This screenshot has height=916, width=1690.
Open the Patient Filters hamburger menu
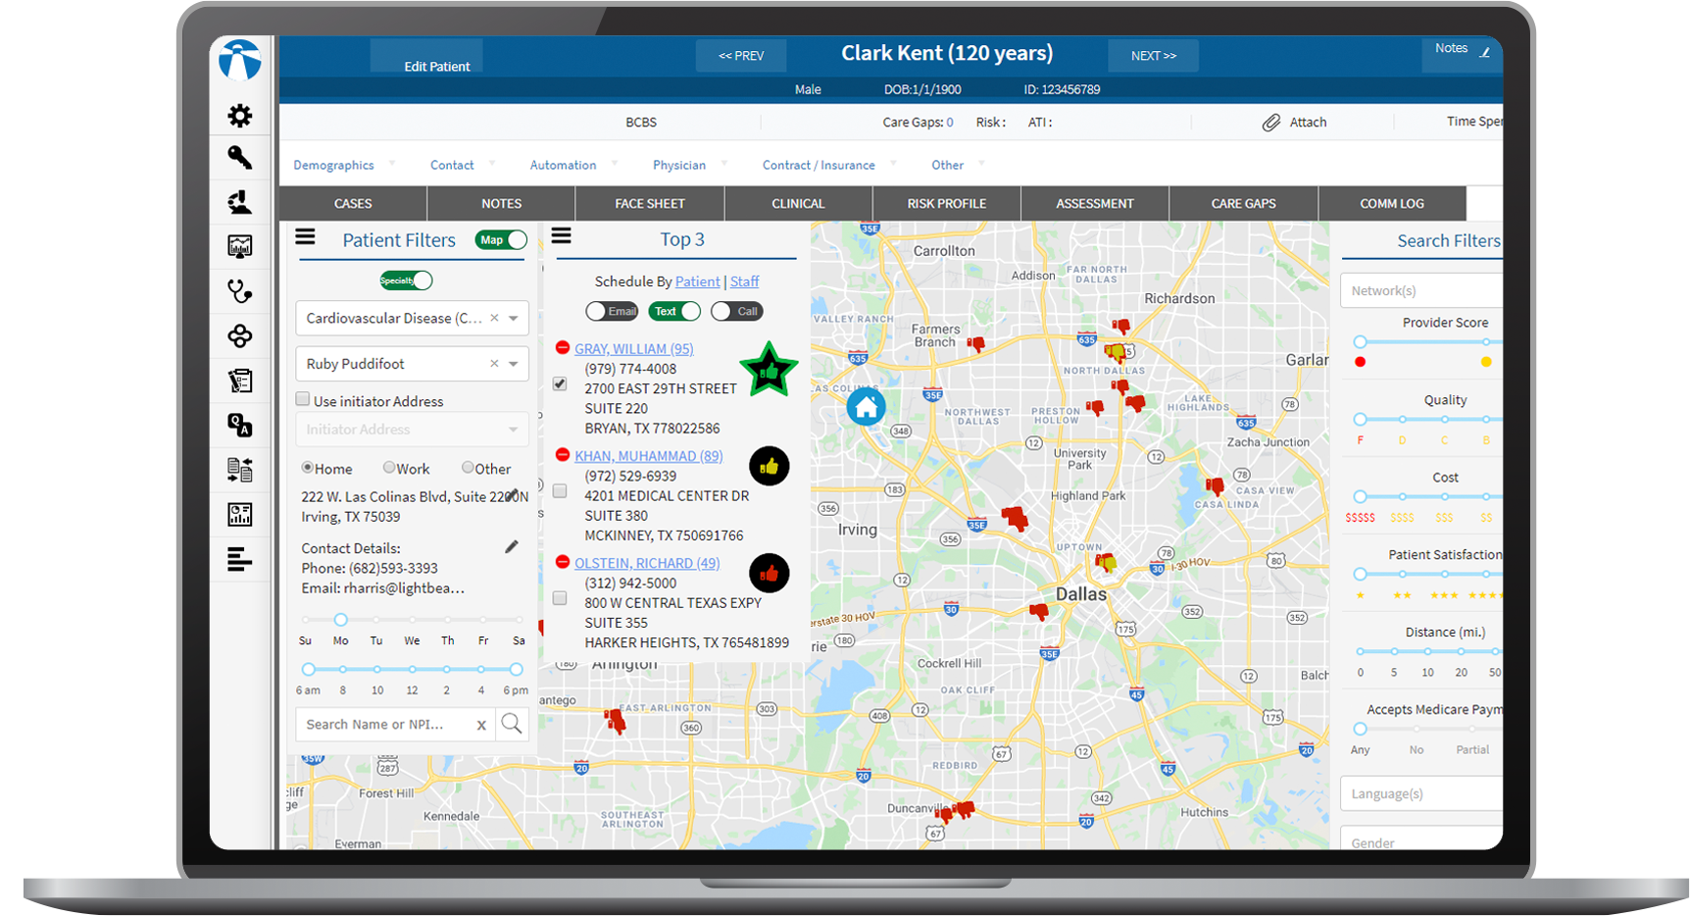pyautogui.click(x=305, y=237)
